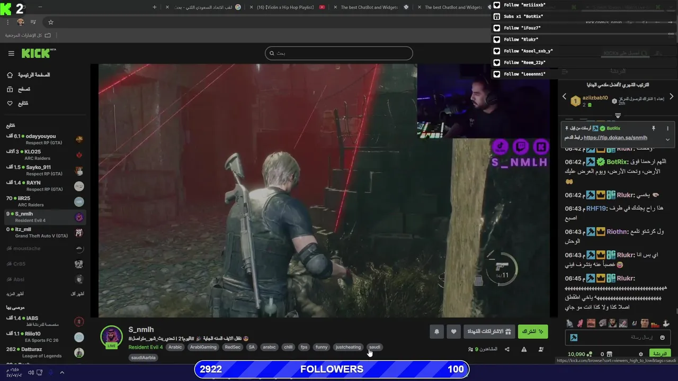The width and height of the screenshot is (678, 381).
Task: Click the chat message input field
Action: 619,338
